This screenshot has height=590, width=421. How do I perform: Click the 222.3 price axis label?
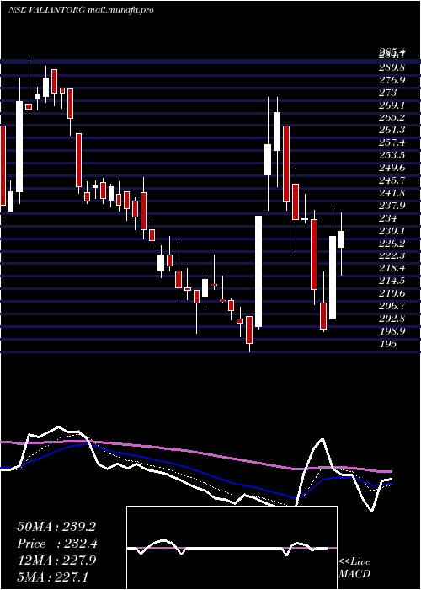click(x=393, y=256)
